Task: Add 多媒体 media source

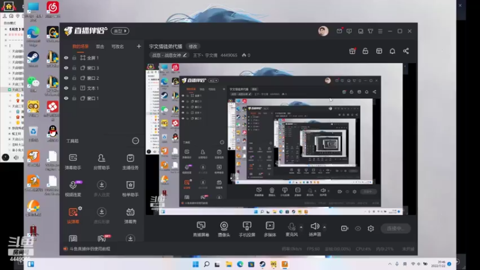Action: pos(269,229)
